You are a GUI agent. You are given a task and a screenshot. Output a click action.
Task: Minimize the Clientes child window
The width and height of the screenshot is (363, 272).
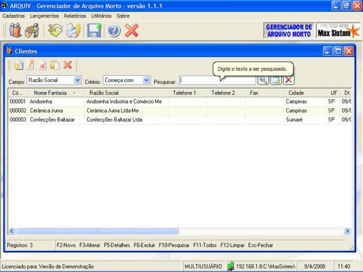tap(328, 51)
